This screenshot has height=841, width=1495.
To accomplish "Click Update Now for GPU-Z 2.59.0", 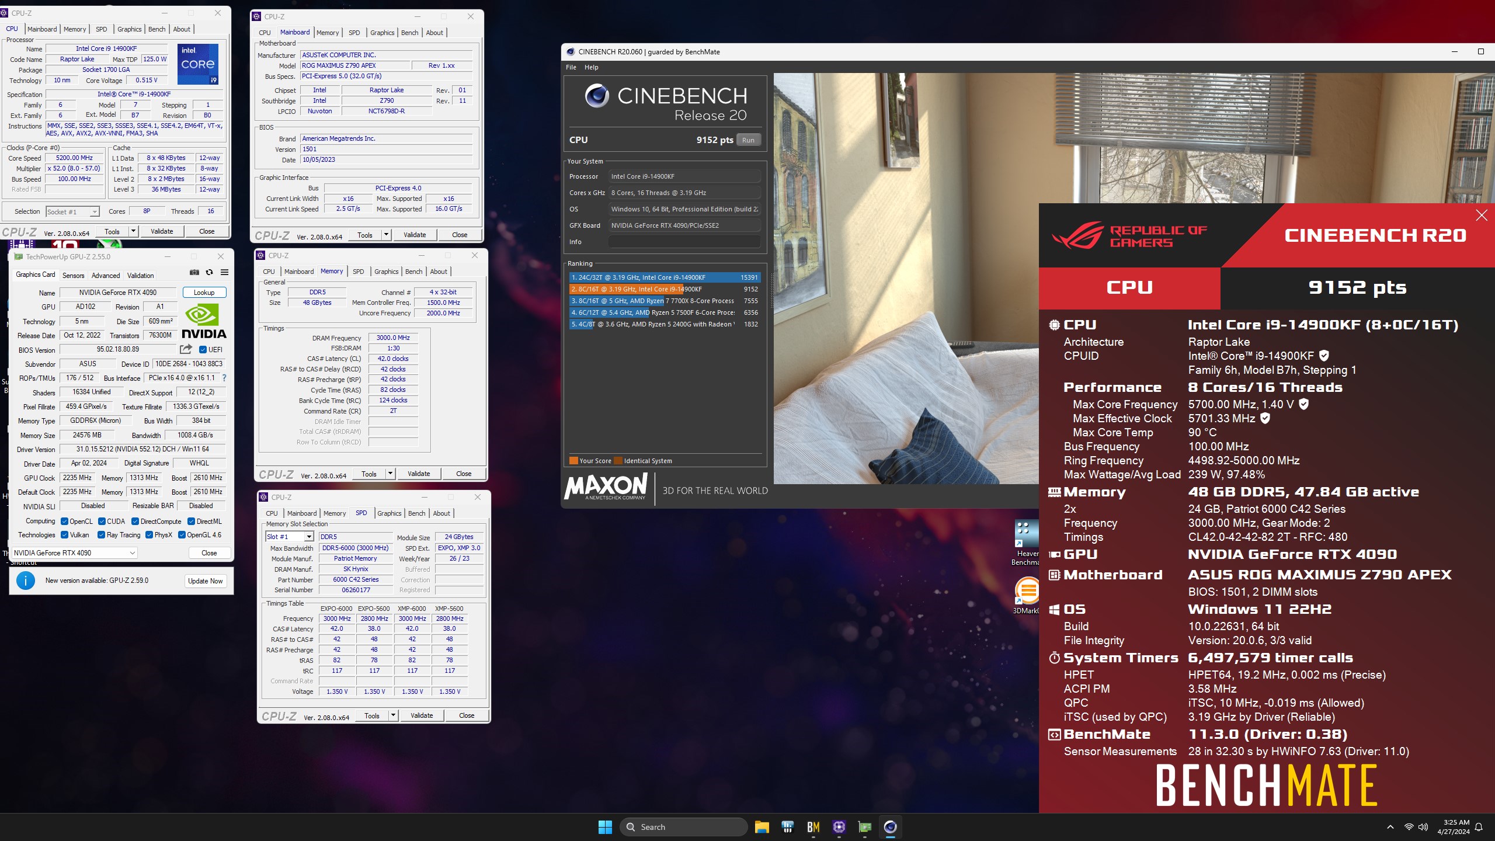I will tap(206, 581).
